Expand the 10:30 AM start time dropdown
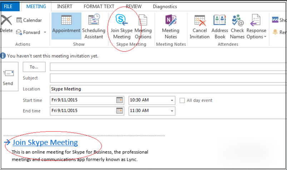 (x=172, y=101)
